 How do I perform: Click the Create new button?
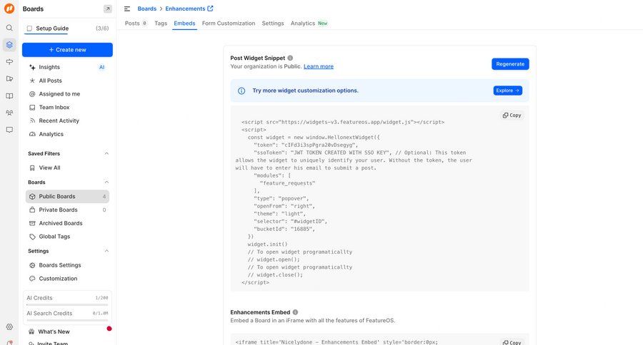pyautogui.click(x=67, y=49)
